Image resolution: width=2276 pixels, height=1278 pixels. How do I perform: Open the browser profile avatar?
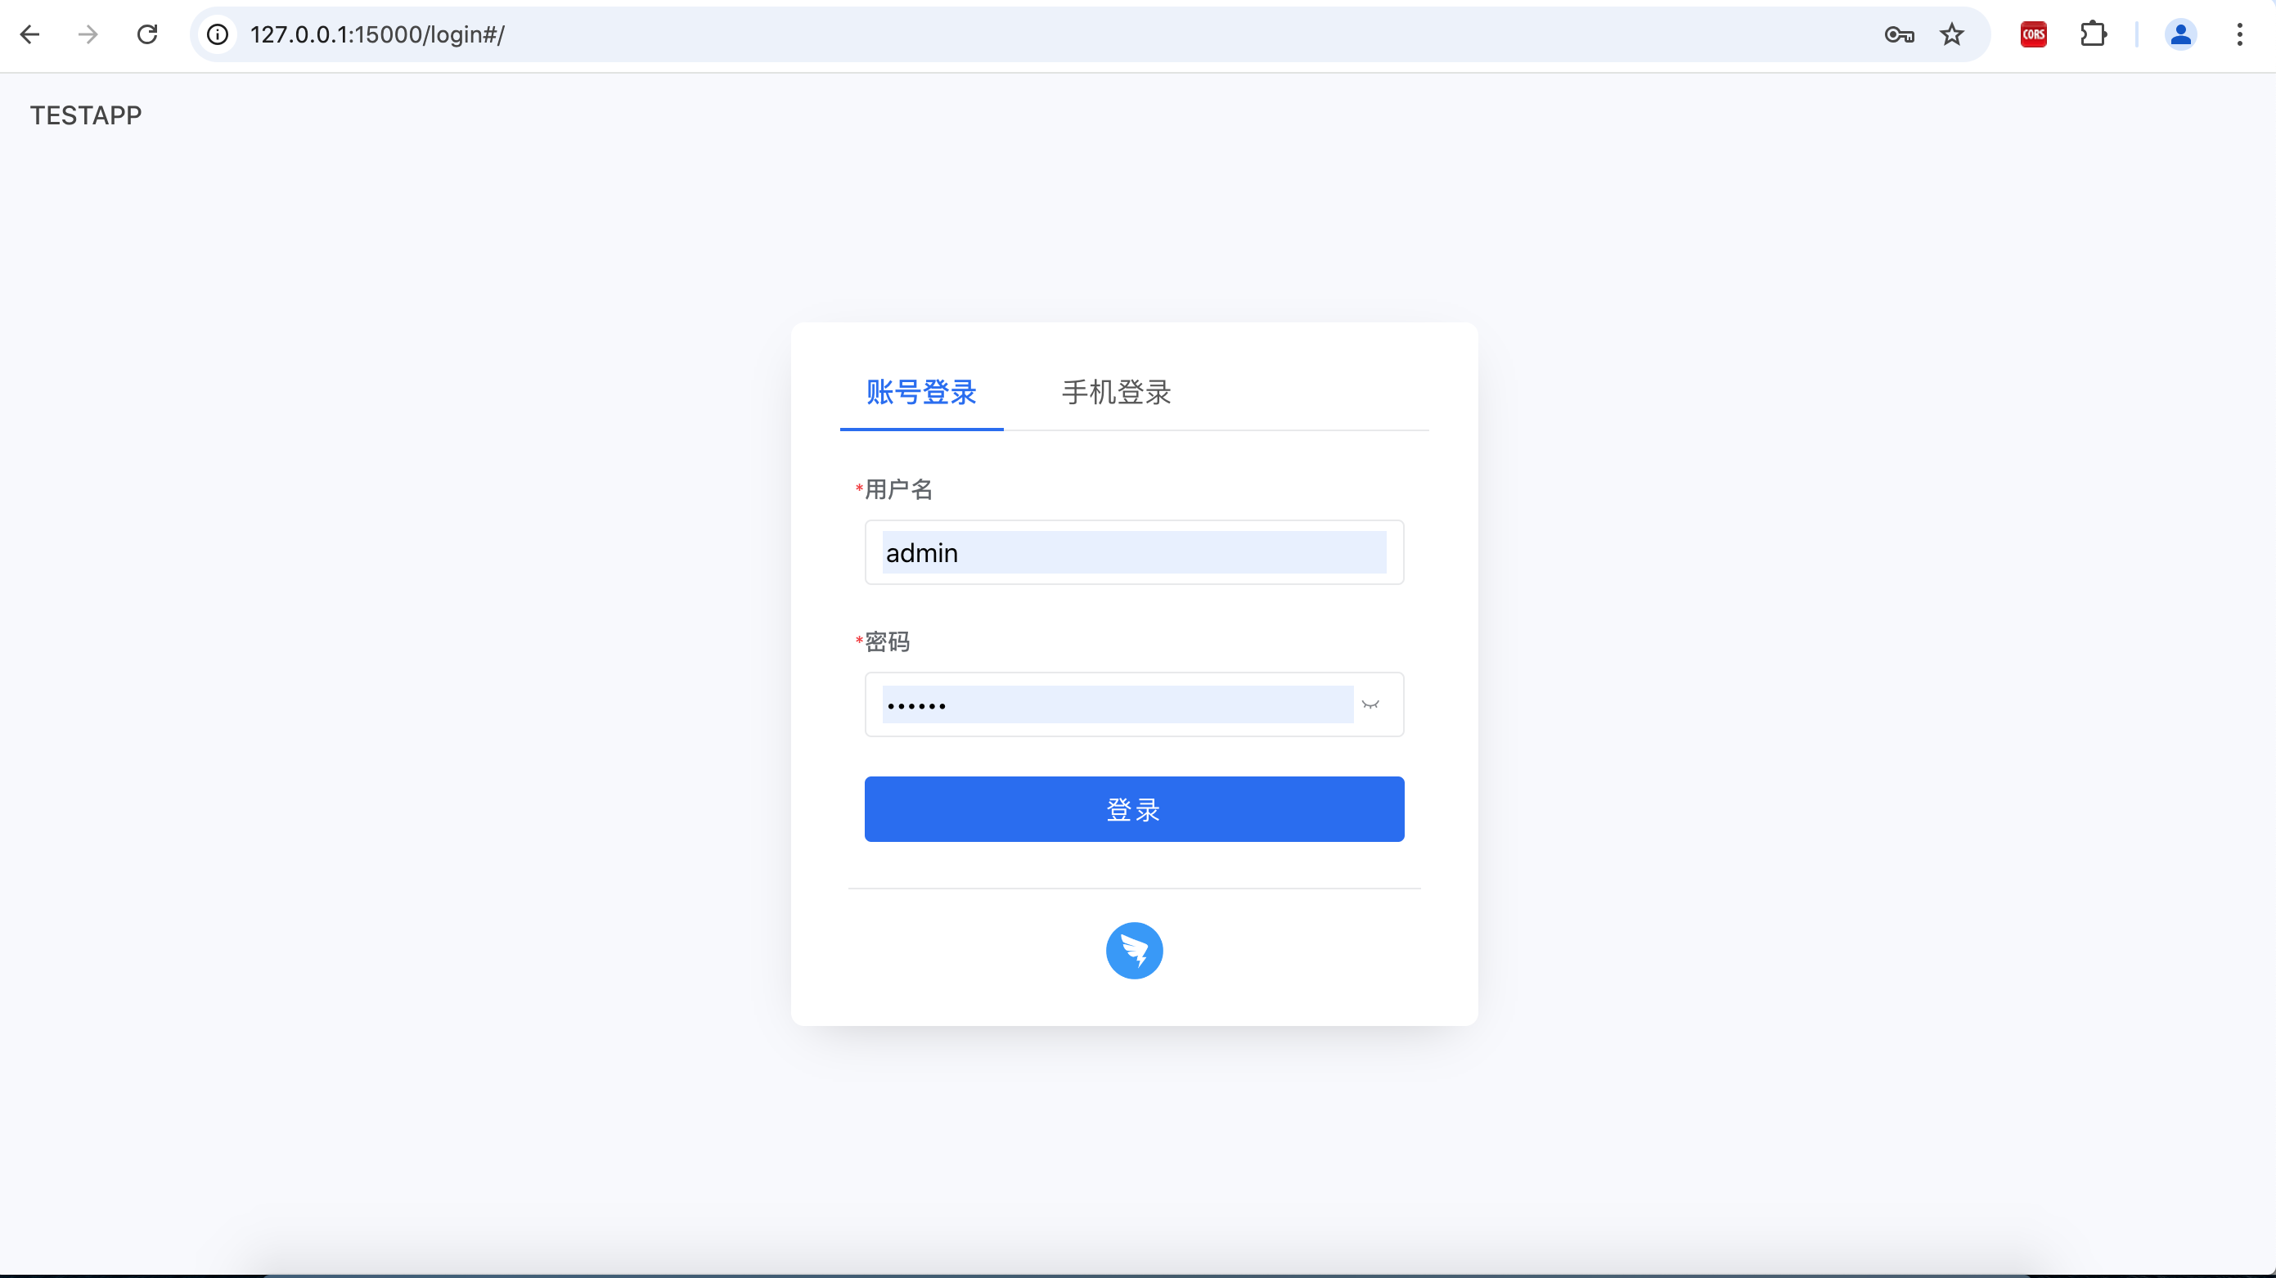pos(2179,34)
